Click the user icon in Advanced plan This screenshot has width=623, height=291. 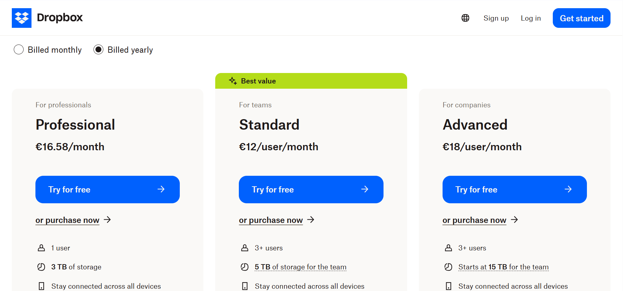(448, 248)
